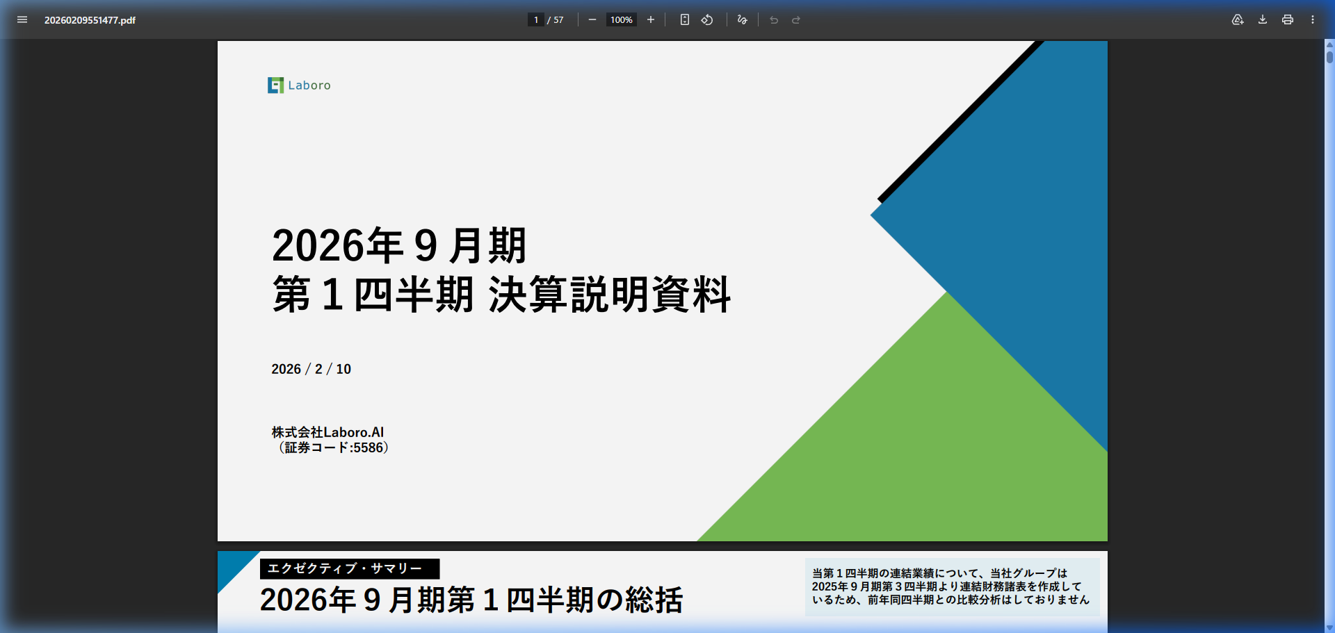Click the zoom out minus icon

click(x=592, y=19)
